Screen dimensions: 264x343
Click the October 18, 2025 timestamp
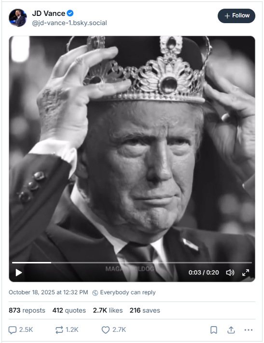48,292
